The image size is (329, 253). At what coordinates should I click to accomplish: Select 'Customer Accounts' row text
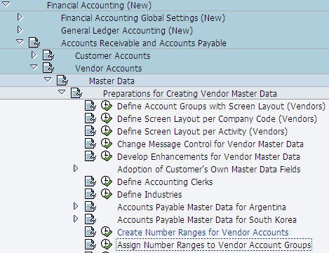pyautogui.click(x=112, y=56)
